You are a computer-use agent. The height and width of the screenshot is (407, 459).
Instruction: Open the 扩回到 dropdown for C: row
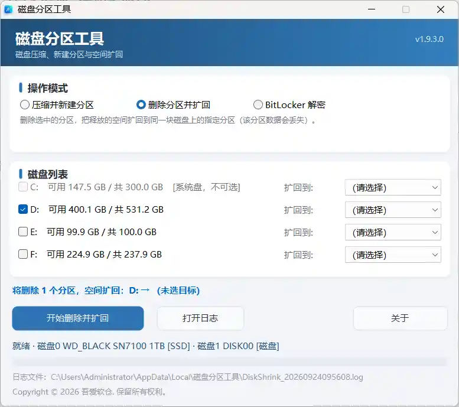(x=393, y=187)
